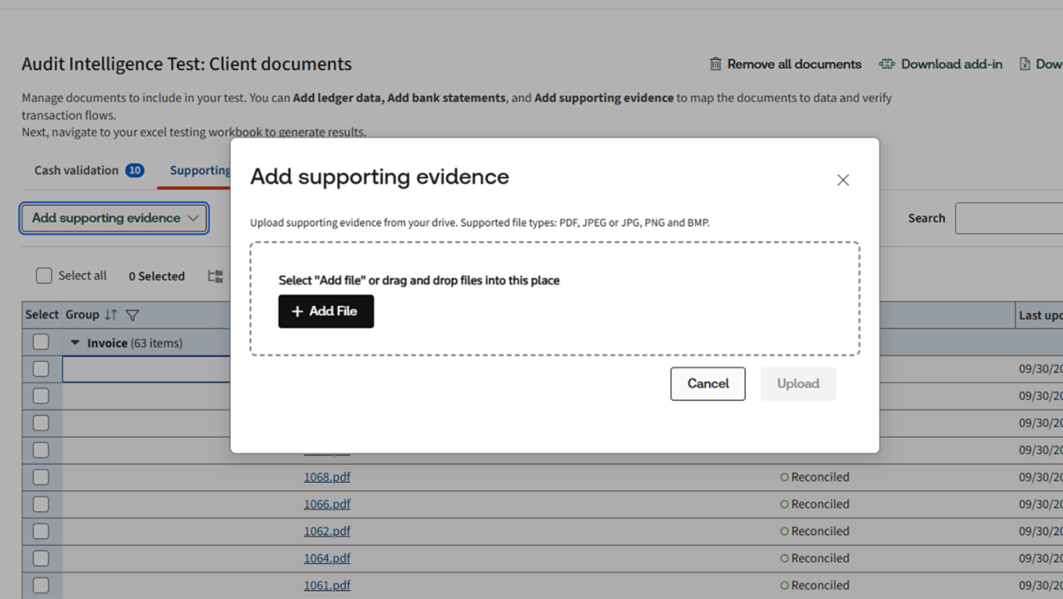1063x599 pixels.
Task: Click Cancel in the upload dialog
Action: coord(708,384)
